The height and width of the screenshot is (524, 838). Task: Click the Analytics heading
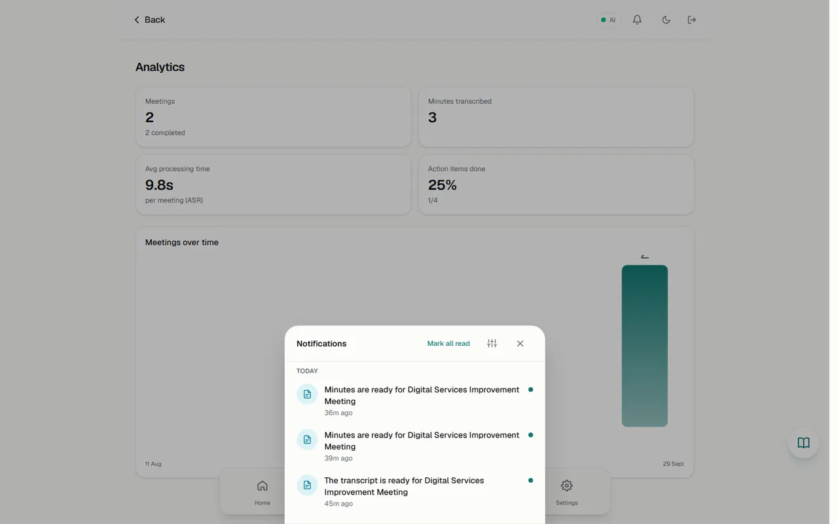pyautogui.click(x=160, y=67)
